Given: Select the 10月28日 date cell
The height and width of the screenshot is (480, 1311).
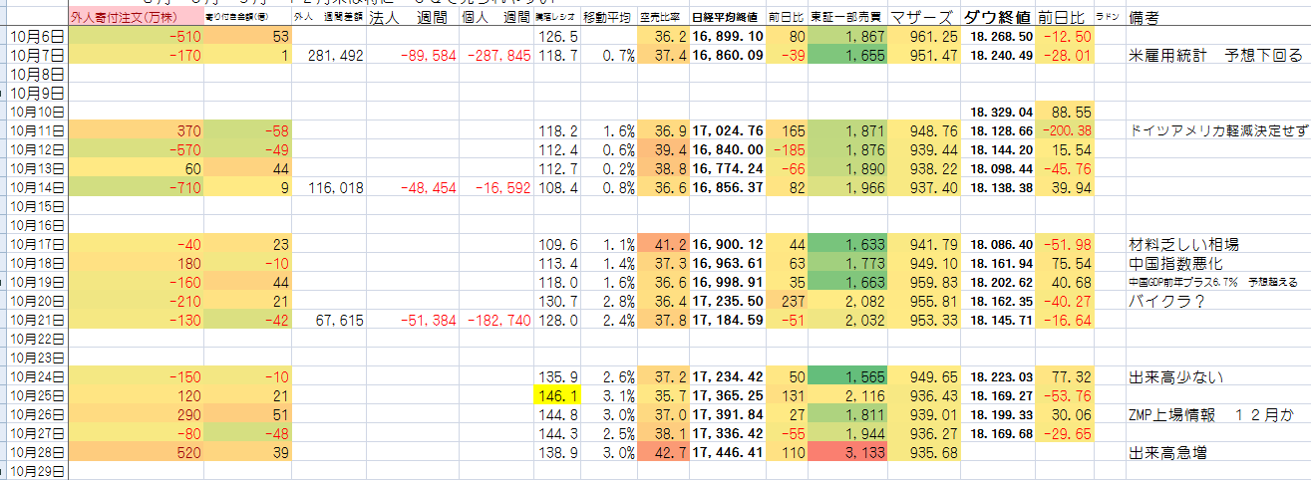Looking at the screenshot, I should (x=37, y=453).
